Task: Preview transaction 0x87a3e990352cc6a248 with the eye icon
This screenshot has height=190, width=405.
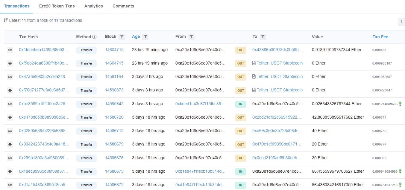Action: (10, 77)
